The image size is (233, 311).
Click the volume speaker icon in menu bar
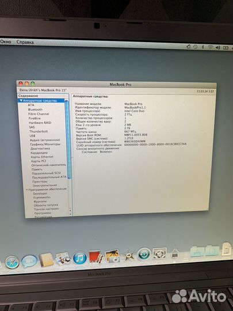point(218,47)
